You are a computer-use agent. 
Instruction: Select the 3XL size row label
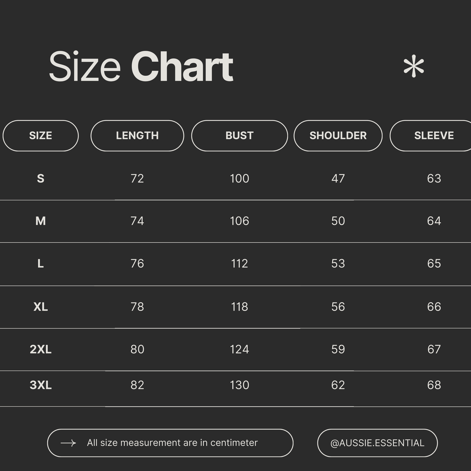point(41,385)
